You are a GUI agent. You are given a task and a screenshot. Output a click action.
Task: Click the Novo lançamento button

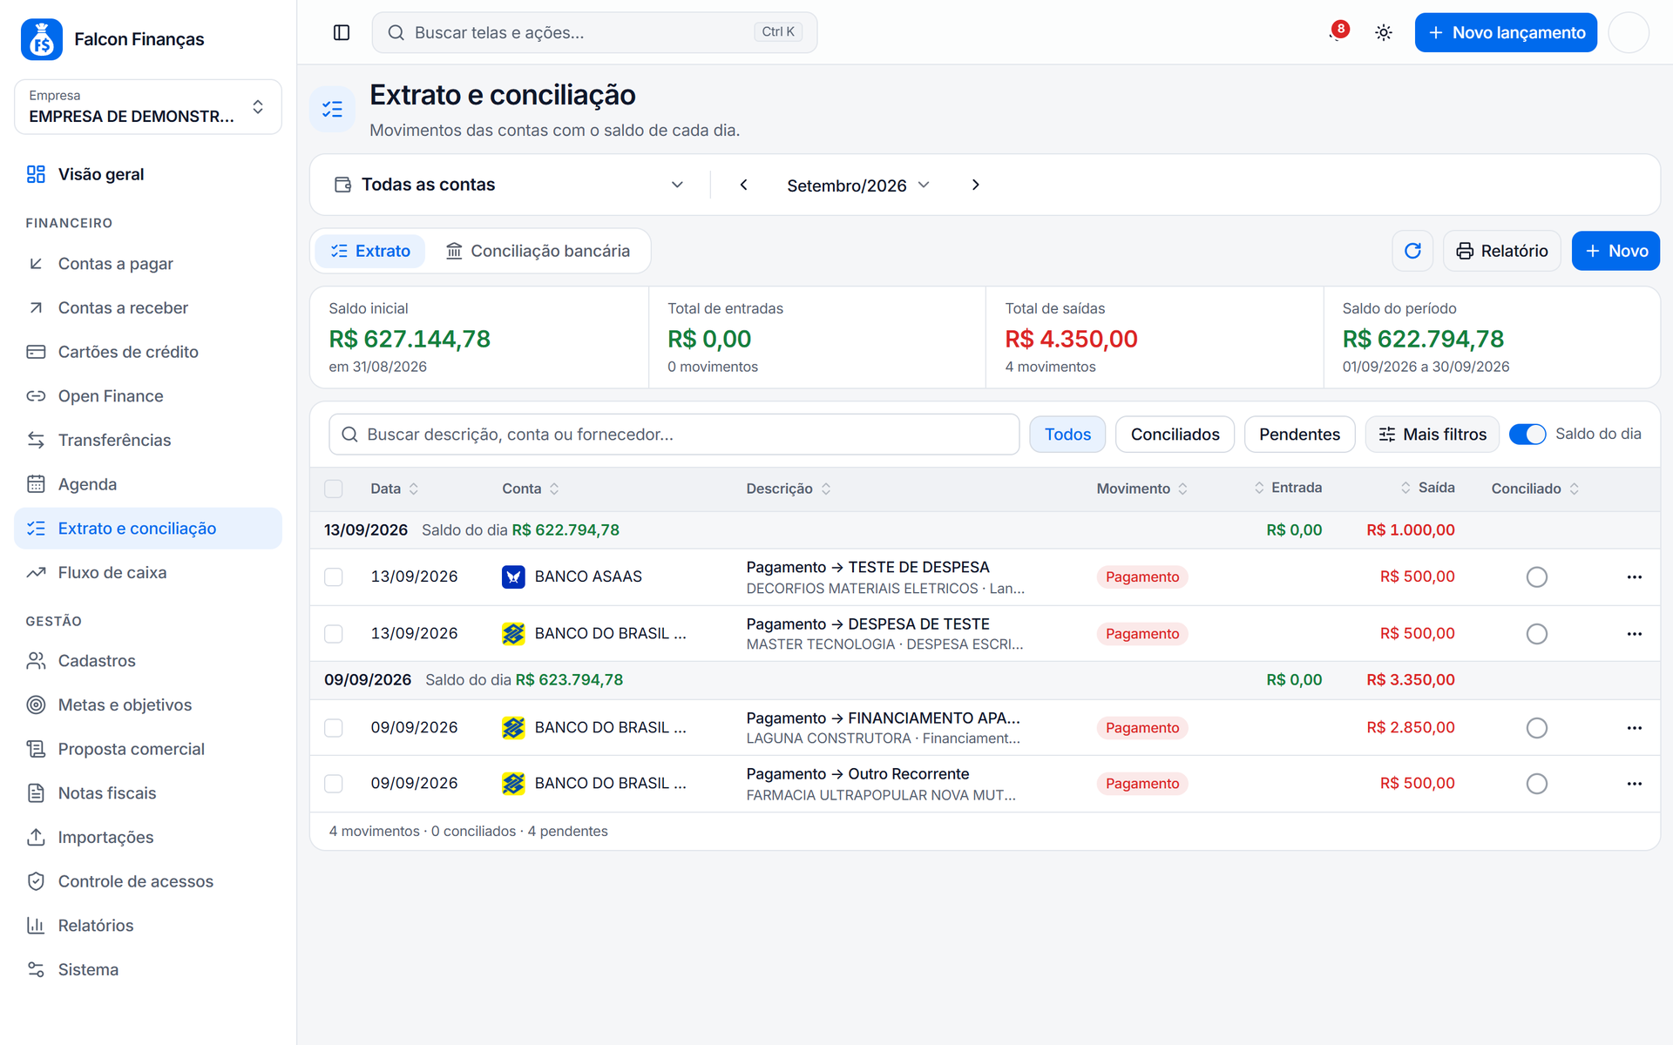[1506, 32]
